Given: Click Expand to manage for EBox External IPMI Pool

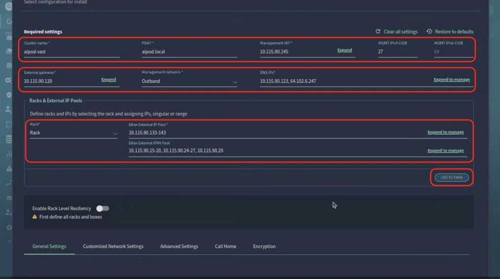Looking at the screenshot, I should [446, 150].
